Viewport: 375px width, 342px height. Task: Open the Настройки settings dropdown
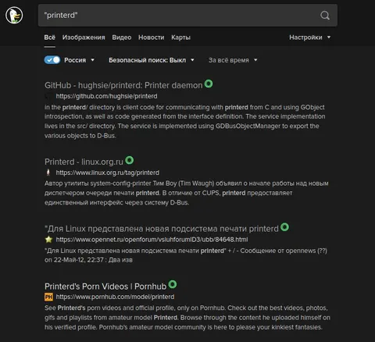pyautogui.click(x=310, y=37)
